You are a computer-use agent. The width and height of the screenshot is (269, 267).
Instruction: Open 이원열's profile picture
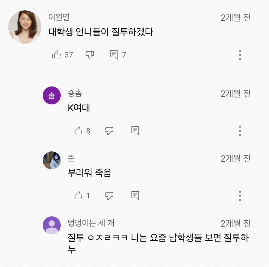[25, 27]
